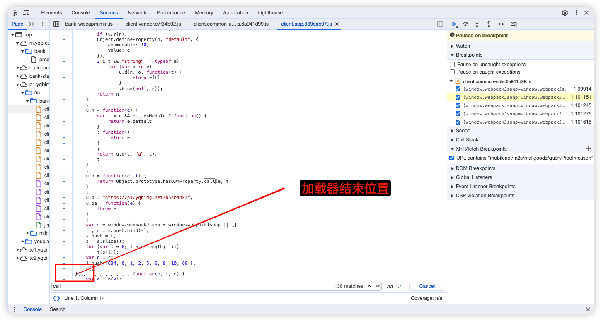
Task: Close the DevTools panel
Action: click(586, 13)
